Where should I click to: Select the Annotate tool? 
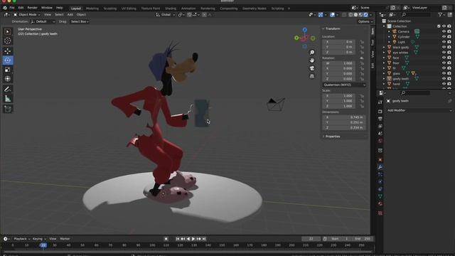(x=8, y=90)
